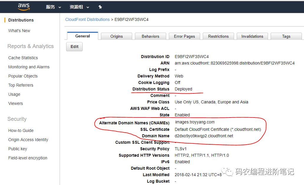Click the Supported HTTP Versions value

(202, 155)
